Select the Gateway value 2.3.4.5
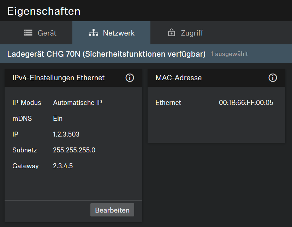The image size is (292, 227). (x=63, y=166)
